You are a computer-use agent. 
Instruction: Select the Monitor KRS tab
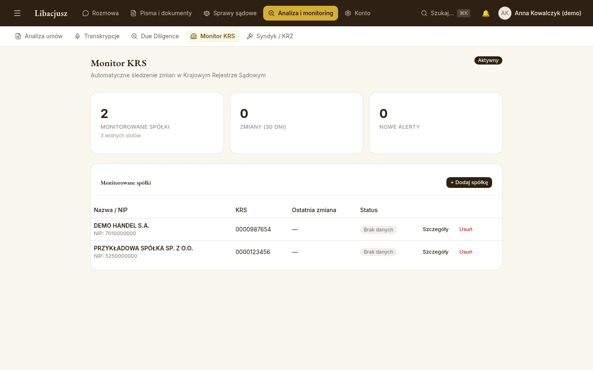tap(212, 36)
